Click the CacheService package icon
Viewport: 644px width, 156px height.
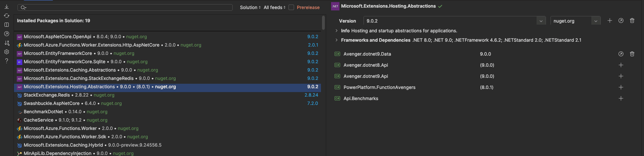(20, 120)
